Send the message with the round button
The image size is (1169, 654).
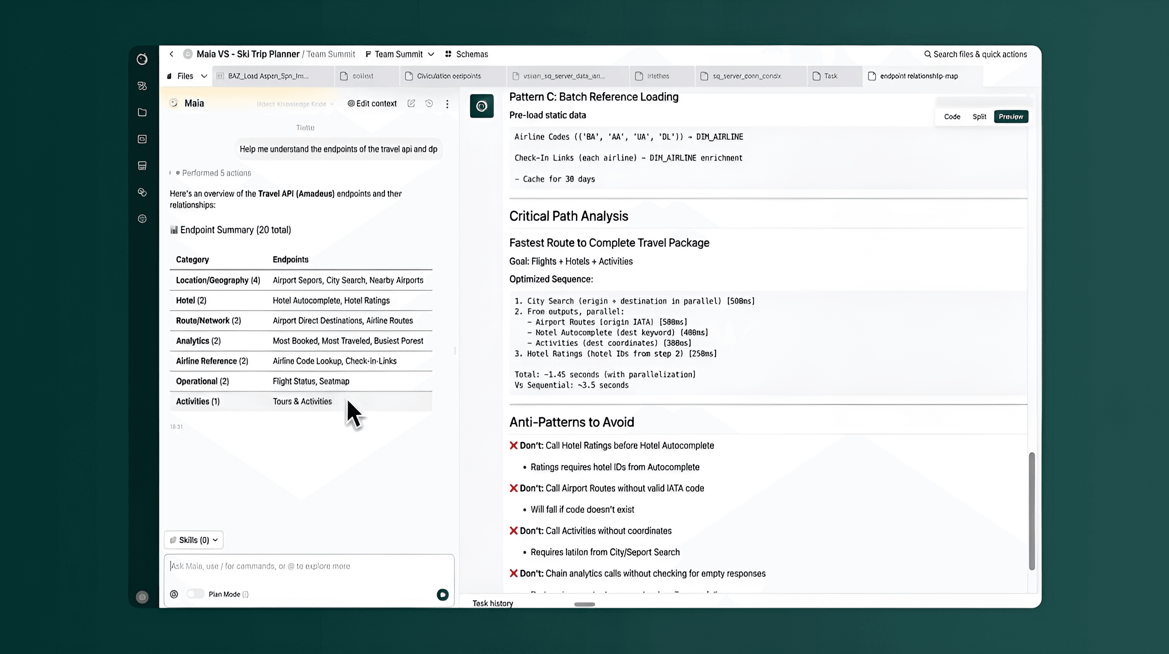coord(443,594)
